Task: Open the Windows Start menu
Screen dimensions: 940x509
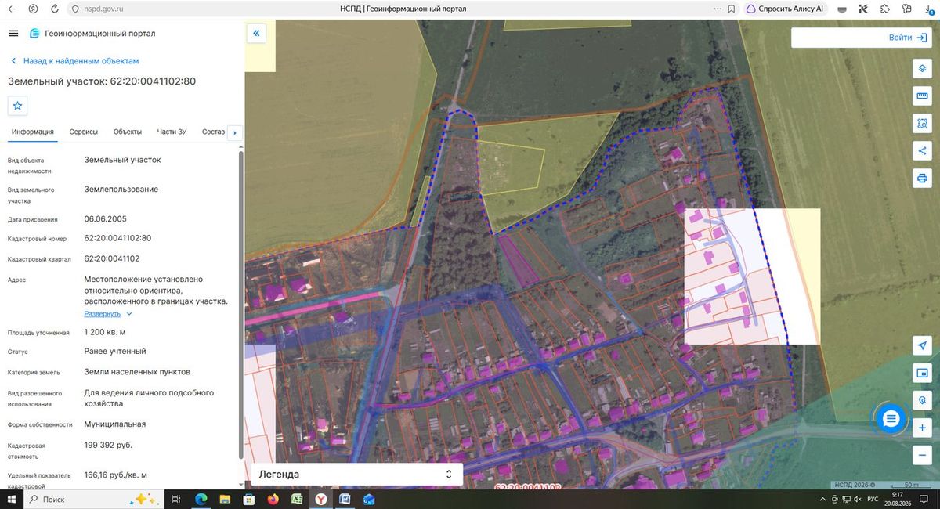Action: (12, 499)
